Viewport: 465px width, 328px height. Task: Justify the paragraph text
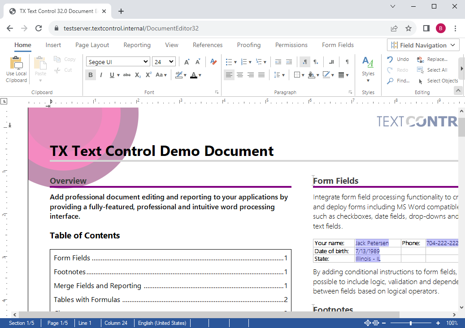coord(261,75)
